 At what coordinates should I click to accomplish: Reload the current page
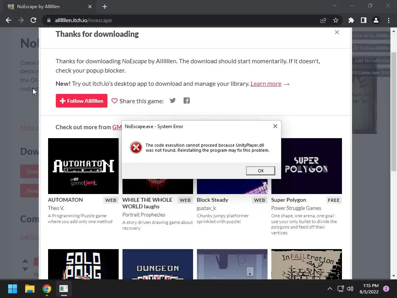[33, 20]
